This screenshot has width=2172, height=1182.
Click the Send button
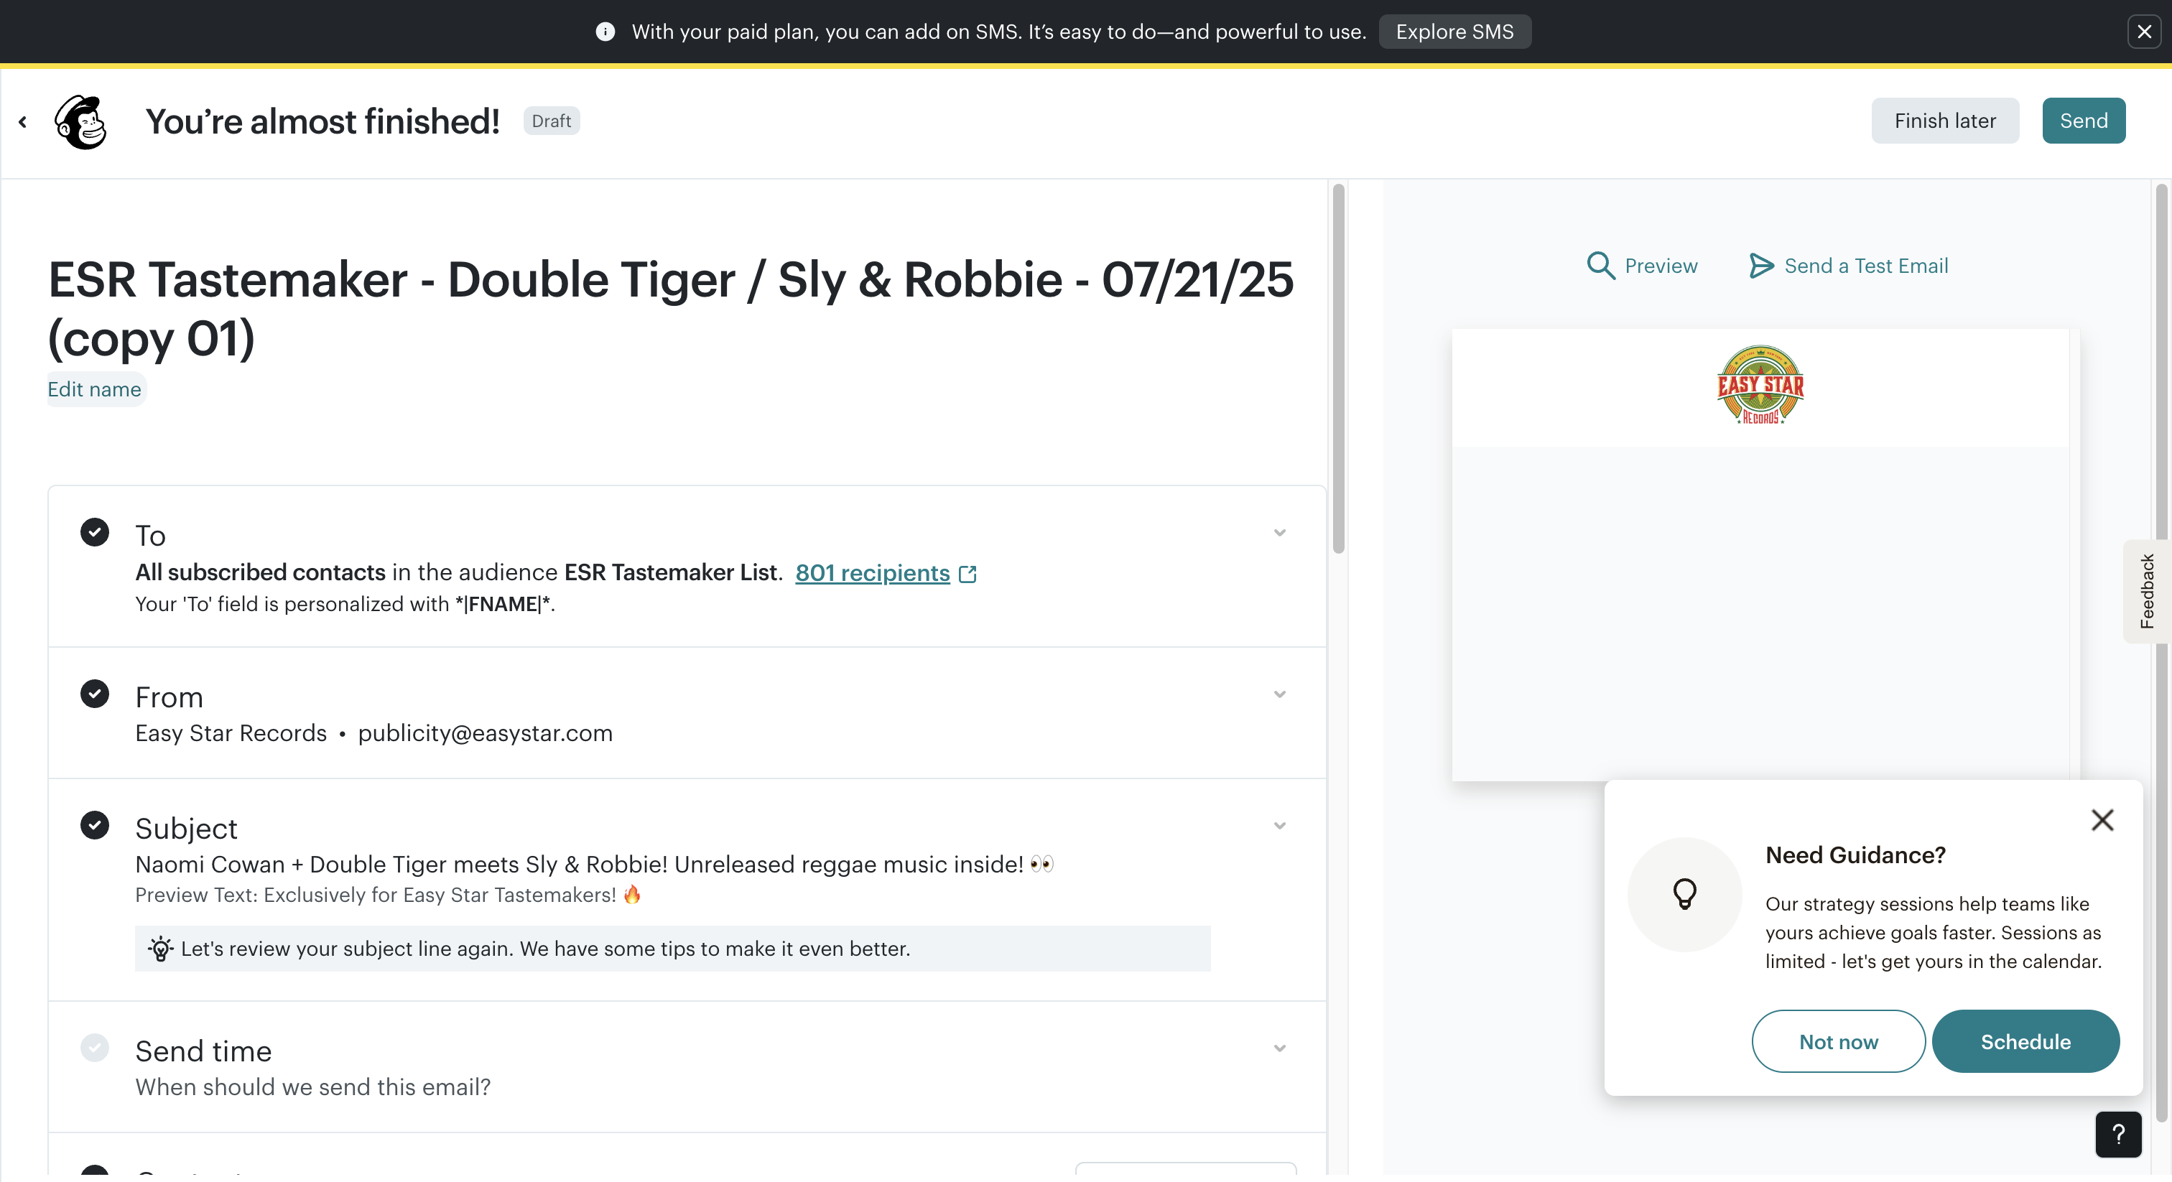pyautogui.click(x=2083, y=121)
